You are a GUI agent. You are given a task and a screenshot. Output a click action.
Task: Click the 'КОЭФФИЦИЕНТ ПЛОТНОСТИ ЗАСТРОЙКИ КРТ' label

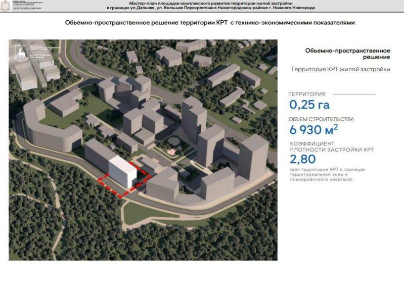tap(331, 147)
